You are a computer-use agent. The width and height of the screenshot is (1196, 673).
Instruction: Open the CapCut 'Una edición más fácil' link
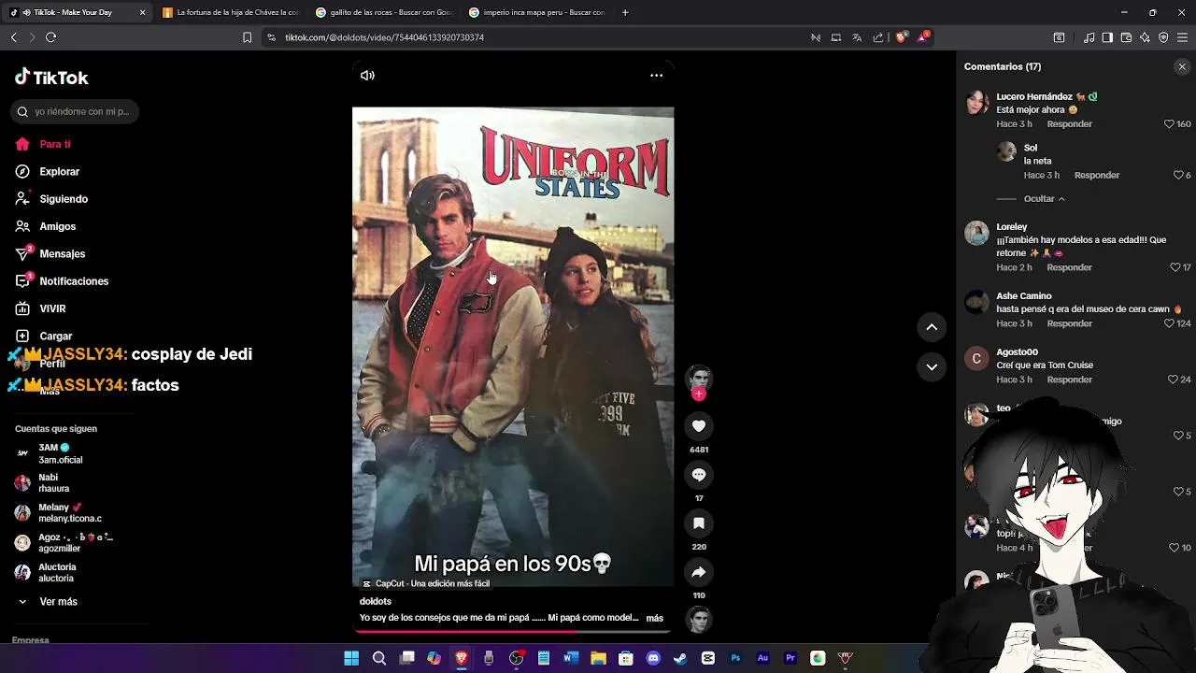coord(426,584)
